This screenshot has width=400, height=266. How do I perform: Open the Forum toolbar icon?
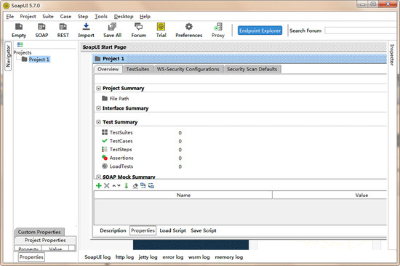(x=138, y=27)
